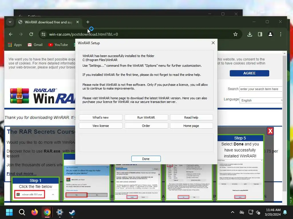Open Steam from the taskbar

pyautogui.click(x=72, y=212)
